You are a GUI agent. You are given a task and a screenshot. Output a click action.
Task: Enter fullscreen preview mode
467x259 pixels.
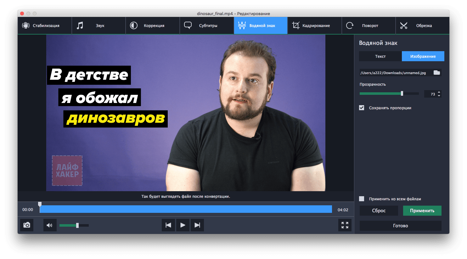click(345, 225)
